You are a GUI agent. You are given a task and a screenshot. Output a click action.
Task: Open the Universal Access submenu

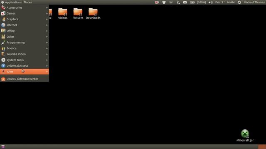25,66
